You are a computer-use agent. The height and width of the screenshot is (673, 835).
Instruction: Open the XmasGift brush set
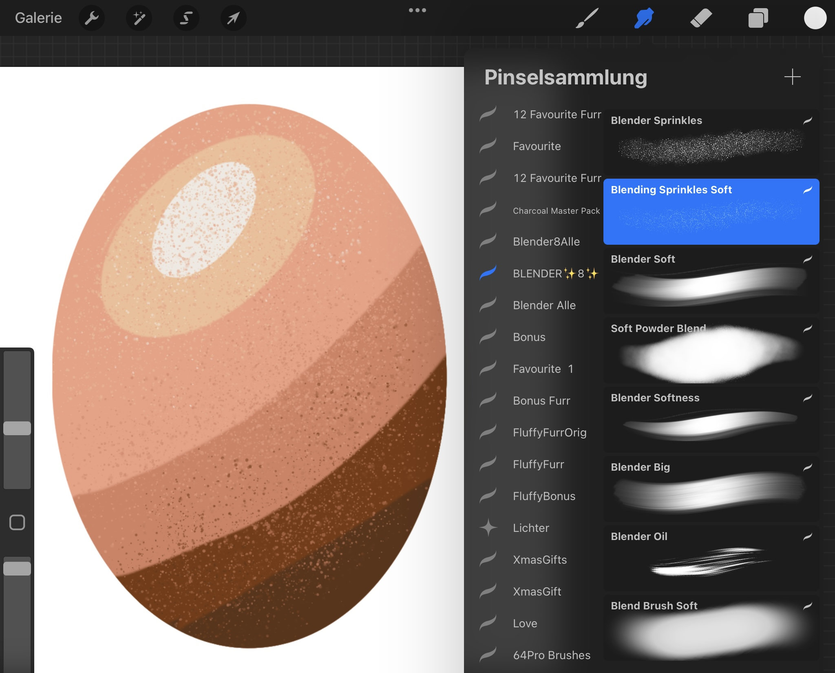[541, 591]
